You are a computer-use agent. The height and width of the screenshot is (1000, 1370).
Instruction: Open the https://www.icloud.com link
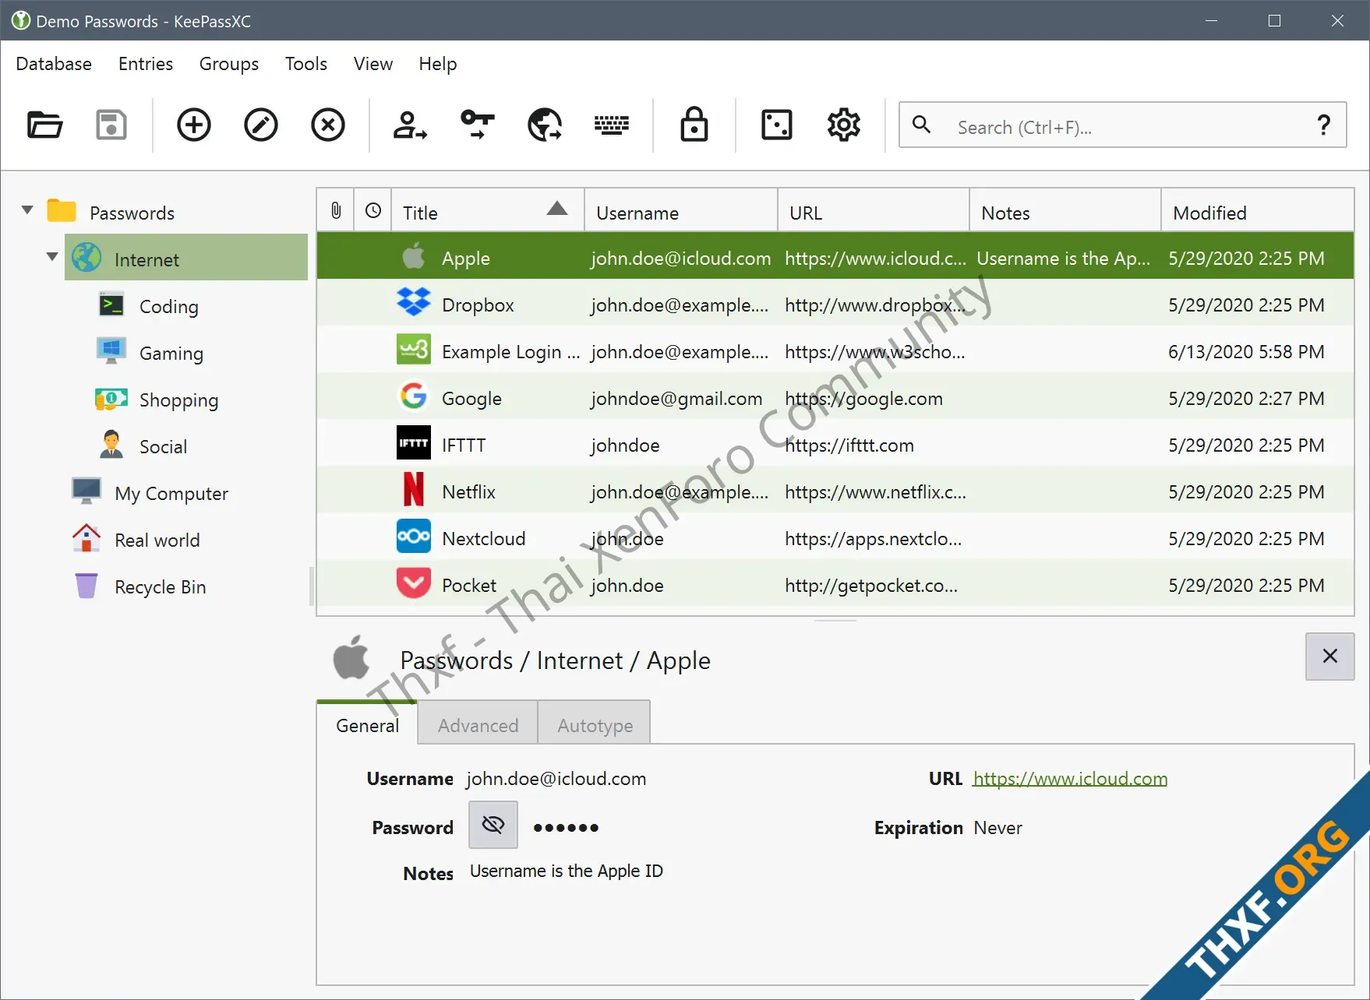coord(1070,779)
